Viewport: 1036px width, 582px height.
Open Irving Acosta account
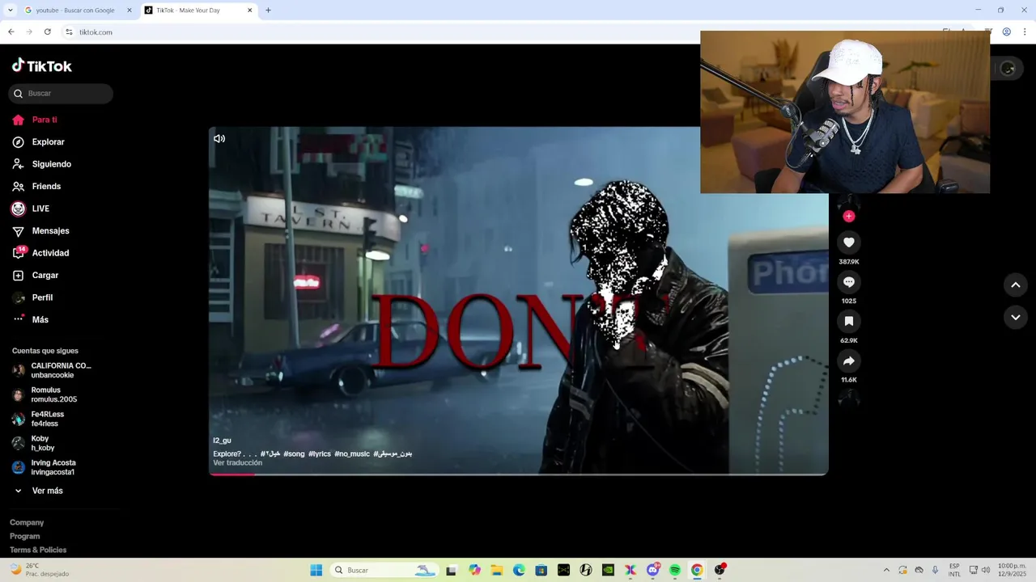pyautogui.click(x=44, y=467)
